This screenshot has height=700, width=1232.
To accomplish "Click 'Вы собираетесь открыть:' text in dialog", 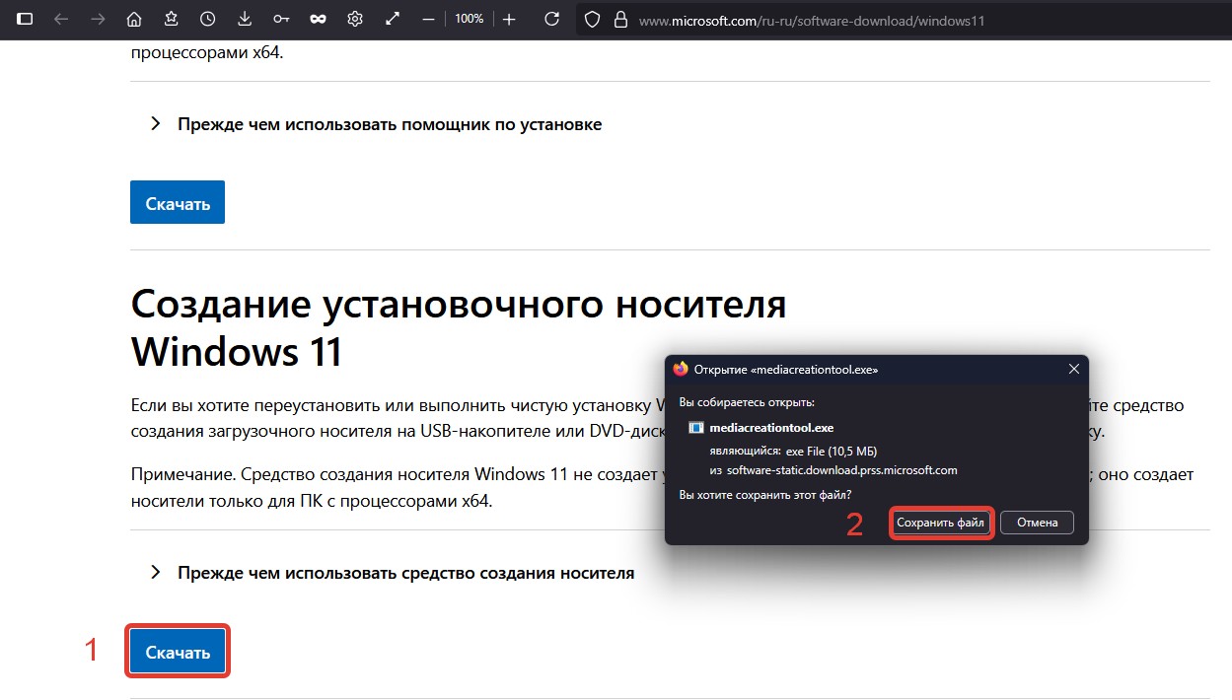I will pos(747,402).
